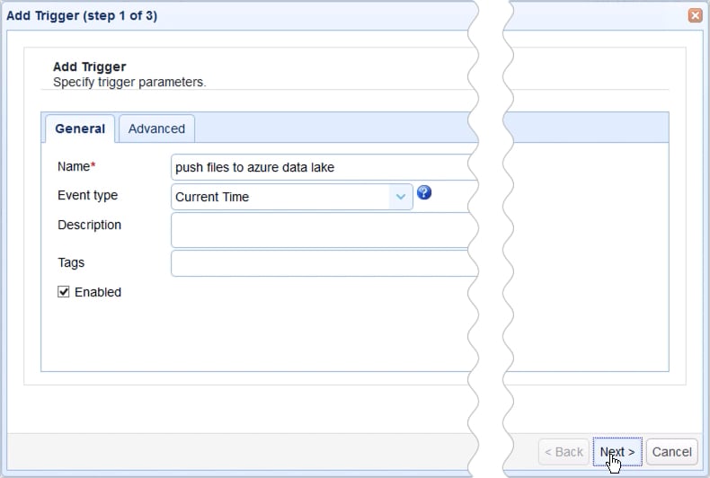Click the dialog title bar text
Image resolution: width=710 pixels, height=478 pixels.
point(82,15)
